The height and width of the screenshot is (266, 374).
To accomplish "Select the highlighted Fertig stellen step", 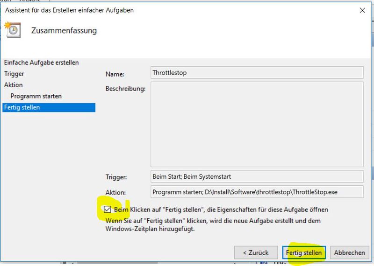I will [x=49, y=107].
